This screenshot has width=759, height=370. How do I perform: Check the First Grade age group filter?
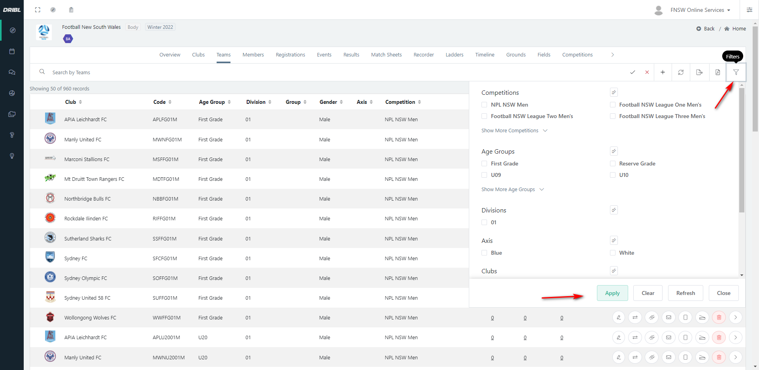(484, 163)
